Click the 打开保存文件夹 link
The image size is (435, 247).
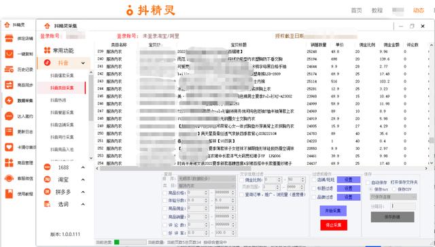click(x=404, y=182)
